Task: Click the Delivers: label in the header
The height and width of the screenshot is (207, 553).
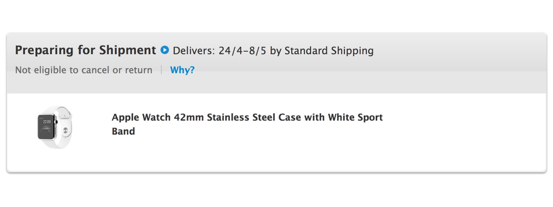Action: (x=194, y=50)
